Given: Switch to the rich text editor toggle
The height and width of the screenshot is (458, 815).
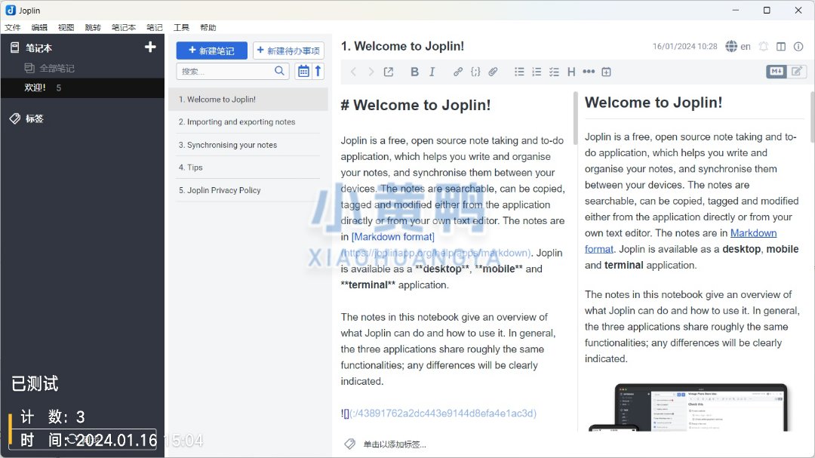Looking at the screenshot, I should coord(797,72).
